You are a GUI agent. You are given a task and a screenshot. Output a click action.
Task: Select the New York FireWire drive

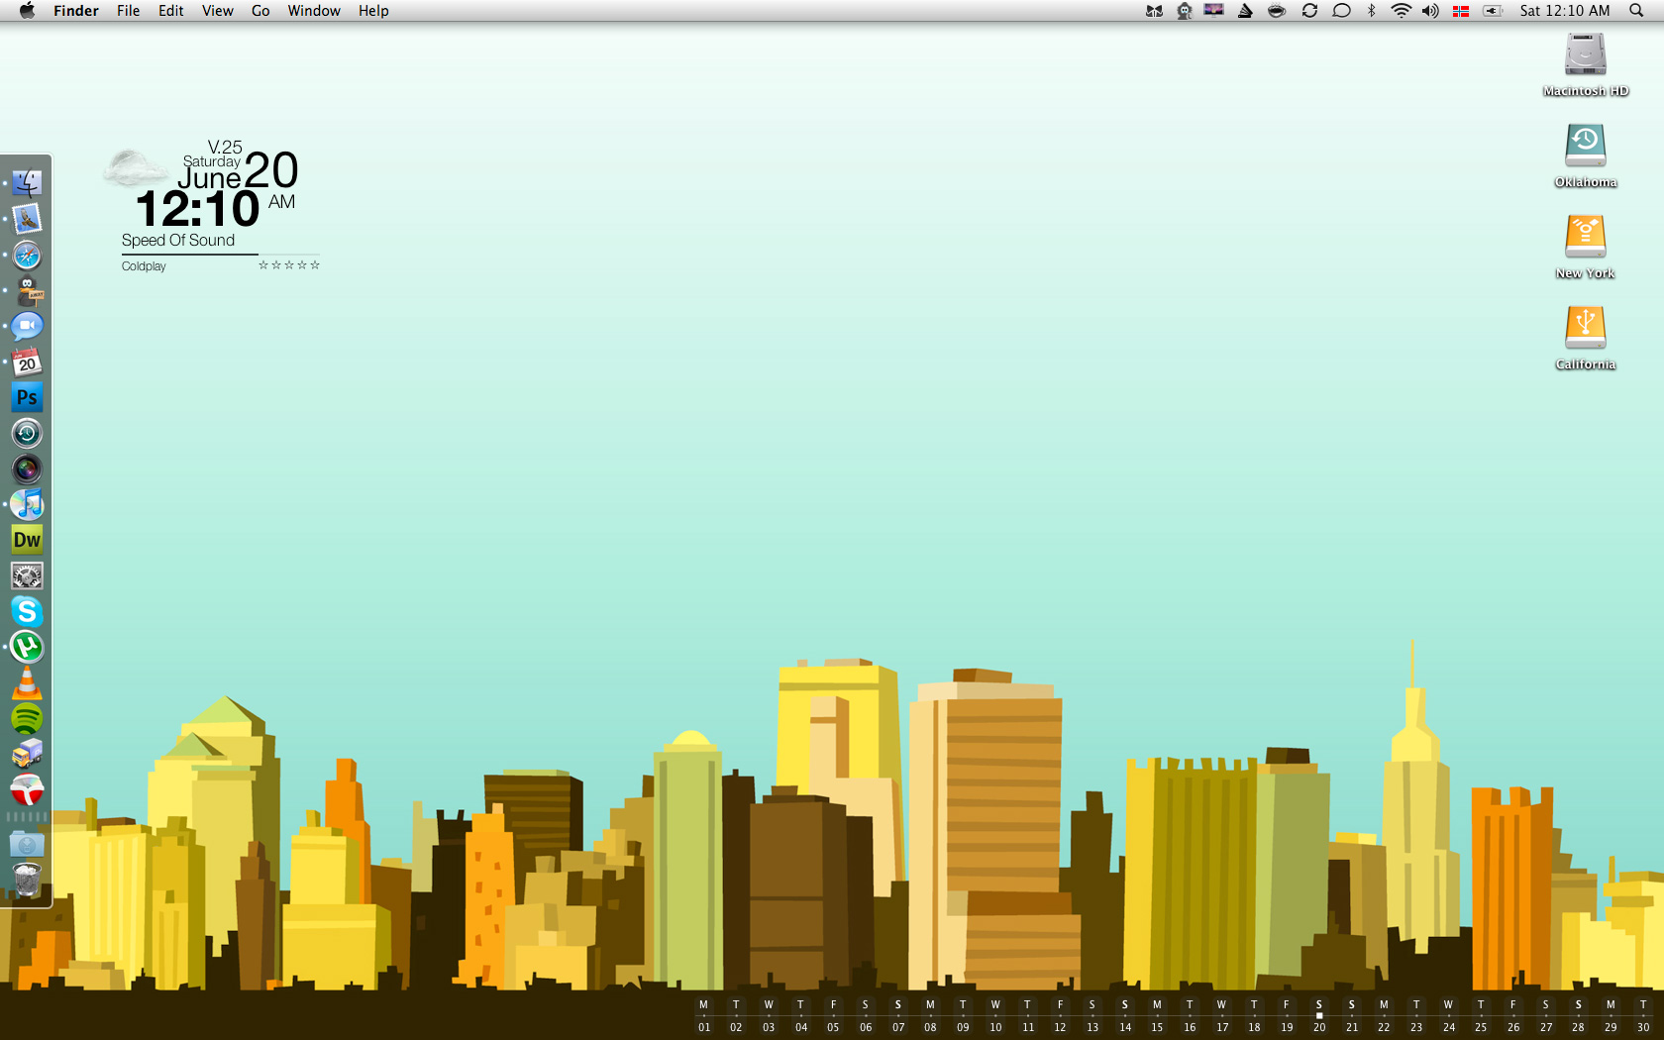1585,238
